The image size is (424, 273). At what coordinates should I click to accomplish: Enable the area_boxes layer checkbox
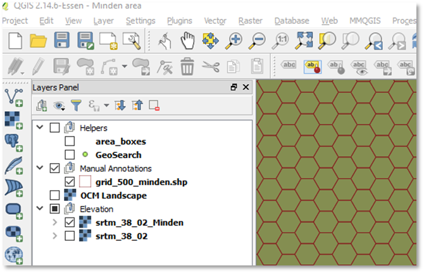pos(70,141)
